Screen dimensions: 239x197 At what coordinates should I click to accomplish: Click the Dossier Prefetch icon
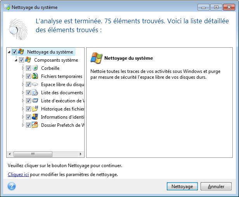click(x=35, y=125)
